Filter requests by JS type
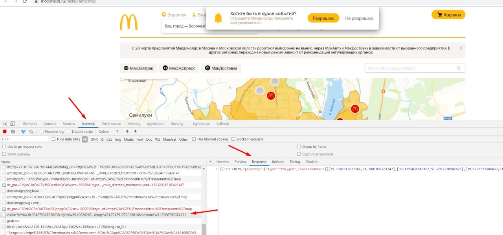Image resolution: width=503 pixels, height=235 pixels. tap(102, 139)
